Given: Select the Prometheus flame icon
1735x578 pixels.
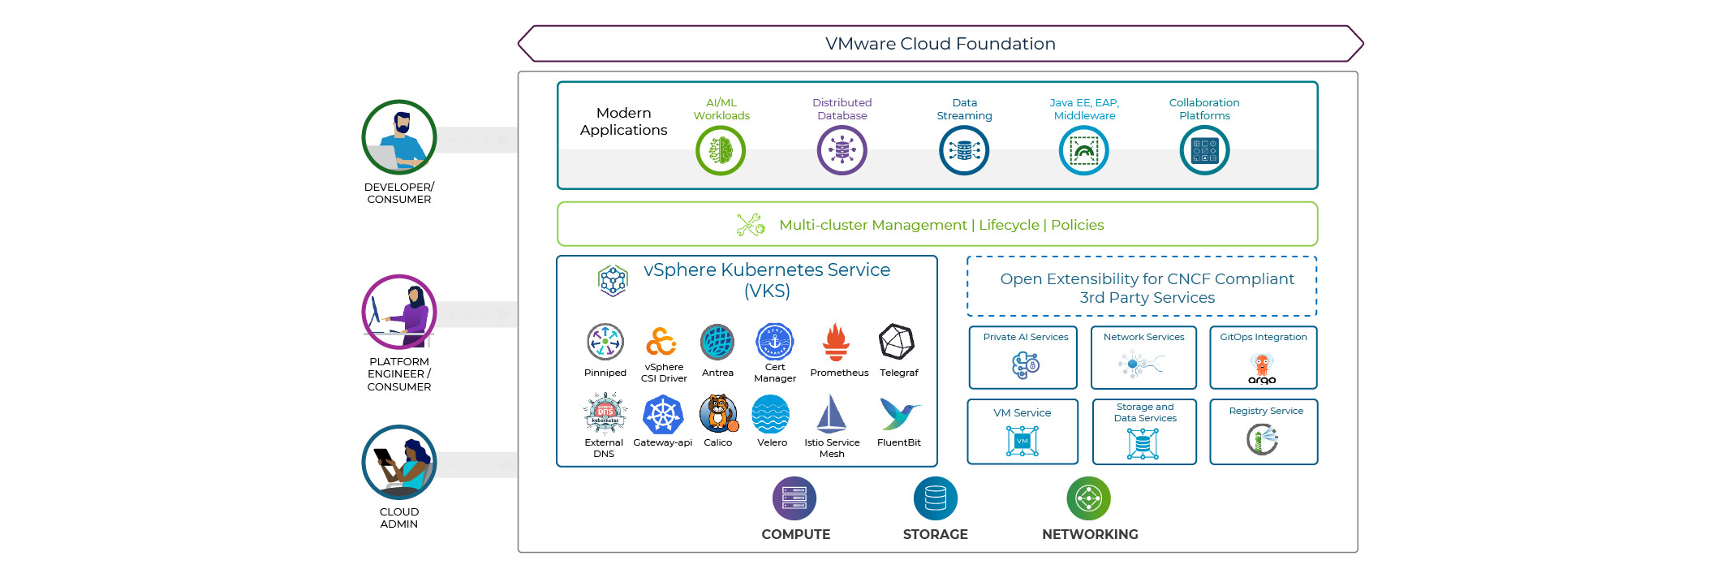Looking at the screenshot, I should coord(836,342).
